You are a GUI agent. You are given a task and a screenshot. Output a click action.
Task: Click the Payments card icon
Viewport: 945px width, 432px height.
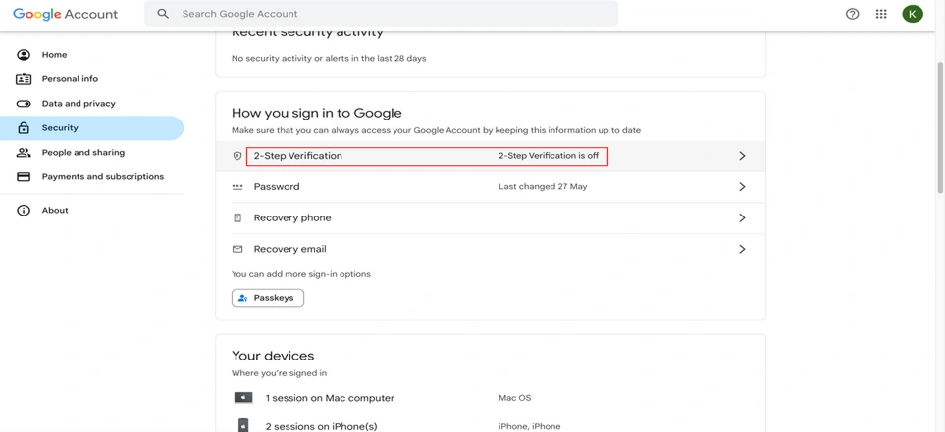click(x=24, y=177)
